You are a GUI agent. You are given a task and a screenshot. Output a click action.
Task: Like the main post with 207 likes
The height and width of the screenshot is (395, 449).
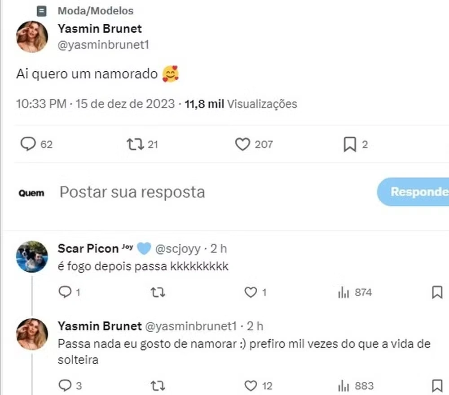[x=242, y=144]
